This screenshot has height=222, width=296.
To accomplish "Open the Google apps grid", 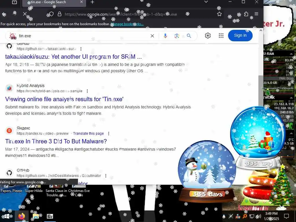I will point(221,36).
